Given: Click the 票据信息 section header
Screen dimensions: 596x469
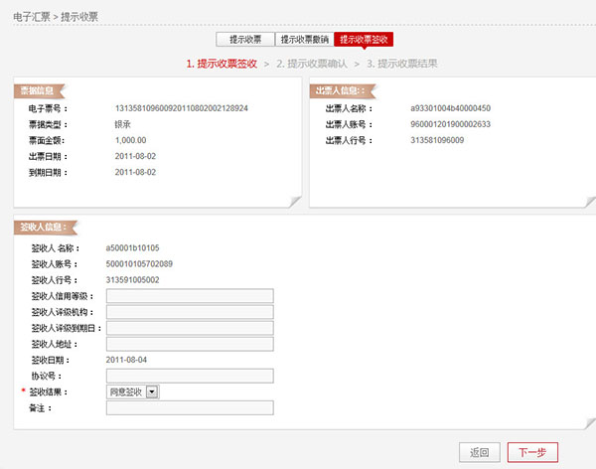Looking at the screenshot, I should tap(38, 90).
